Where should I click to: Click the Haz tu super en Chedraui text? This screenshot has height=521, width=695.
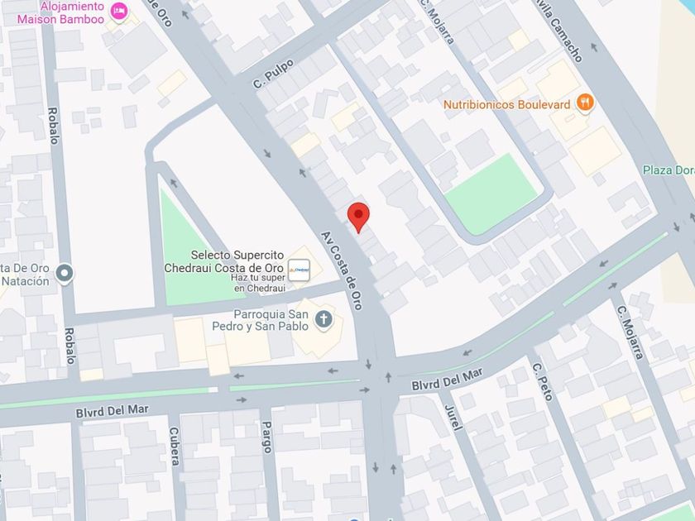click(x=258, y=283)
